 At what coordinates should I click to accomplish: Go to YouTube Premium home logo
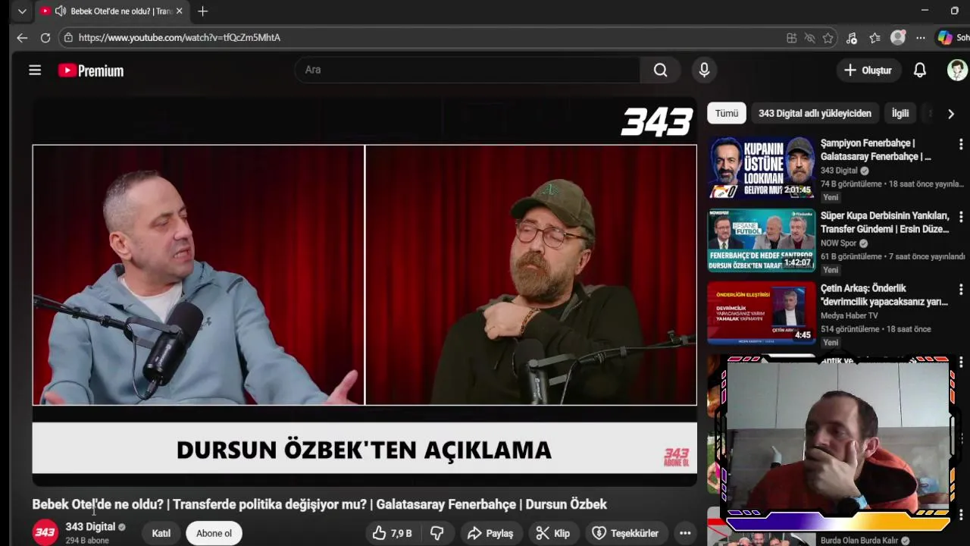point(91,71)
